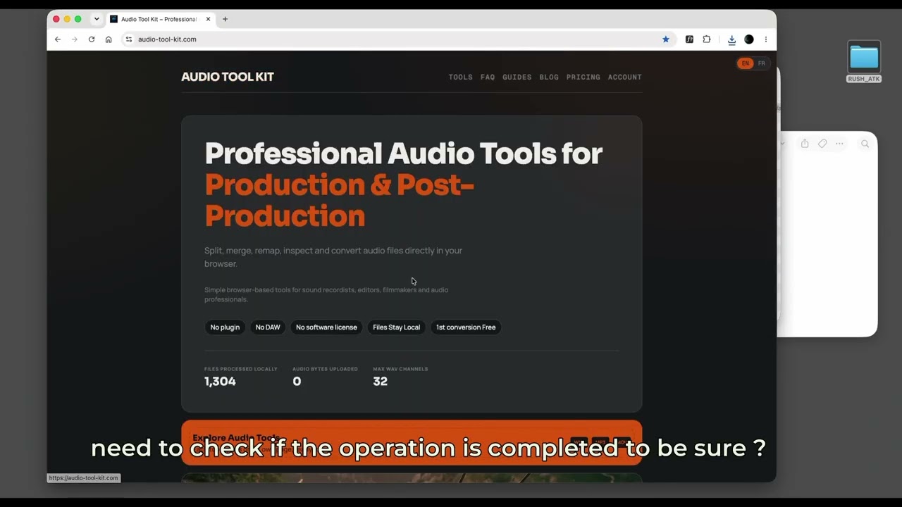Switch site language to EN
The height and width of the screenshot is (507, 902).
(745, 63)
